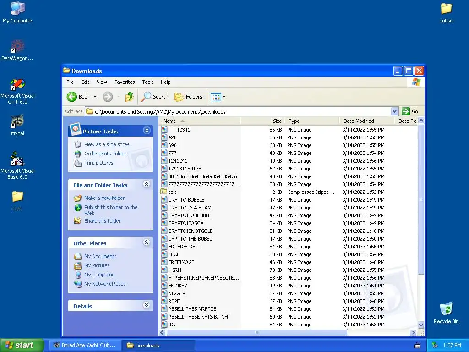Click the Start button

(22, 346)
